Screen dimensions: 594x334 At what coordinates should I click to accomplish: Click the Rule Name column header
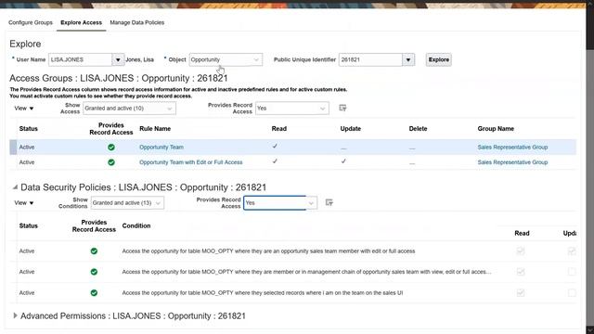coord(155,129)
